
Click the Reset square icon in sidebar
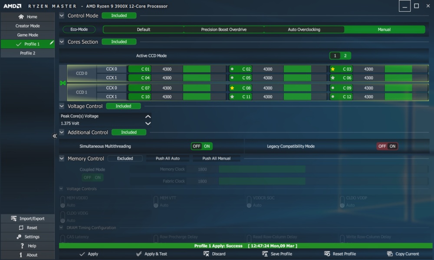(21, 228)
